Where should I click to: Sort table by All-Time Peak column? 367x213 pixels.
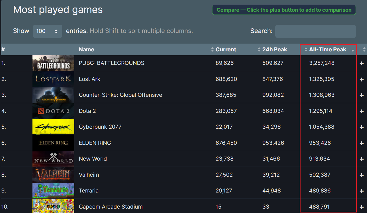click(x=328, y=50)
